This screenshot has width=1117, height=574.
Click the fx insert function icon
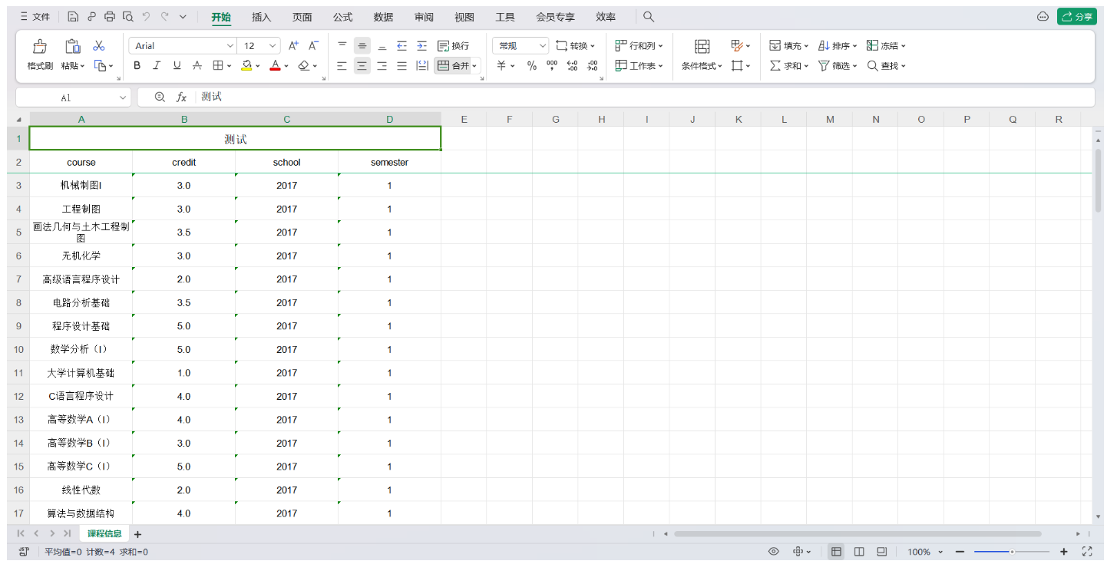(182, 97)
